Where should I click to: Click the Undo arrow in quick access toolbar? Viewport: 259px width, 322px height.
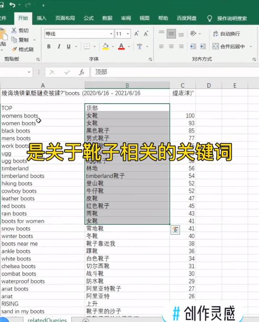[12, 5]
